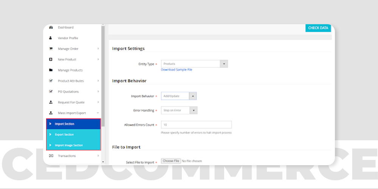The height and width of the screenshot is (189, 378).
Task: Select the Import Image Section submenu item
Action: point(73,145)
